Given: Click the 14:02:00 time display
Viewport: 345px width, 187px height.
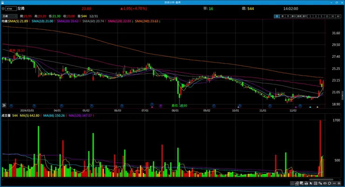Looking at the screenshot, I should pos(290,8).
